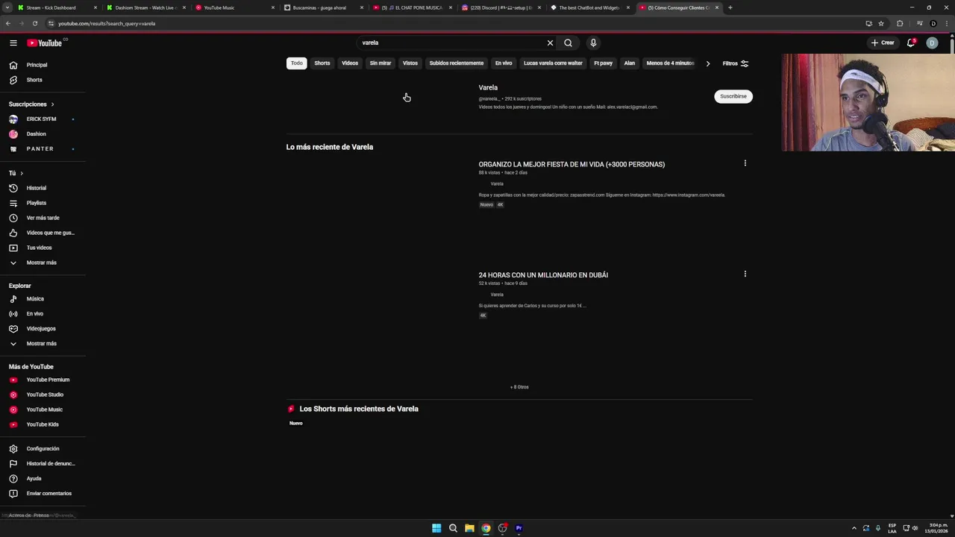Viewport: 955px width, 537px height.
Task: Open options menu for ORGANIZO LA MEJOR FIESTA video
Action: 745,163
